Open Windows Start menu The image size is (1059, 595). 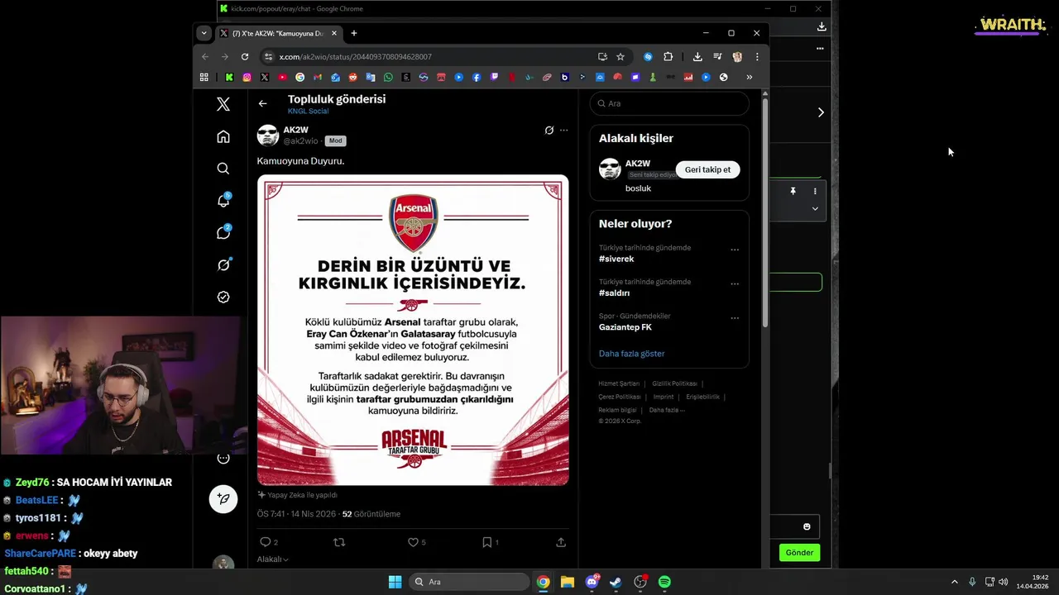(395, 582)
